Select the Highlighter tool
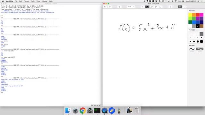The width and height of the screenshot is (205, 115). tap(152, 7)
